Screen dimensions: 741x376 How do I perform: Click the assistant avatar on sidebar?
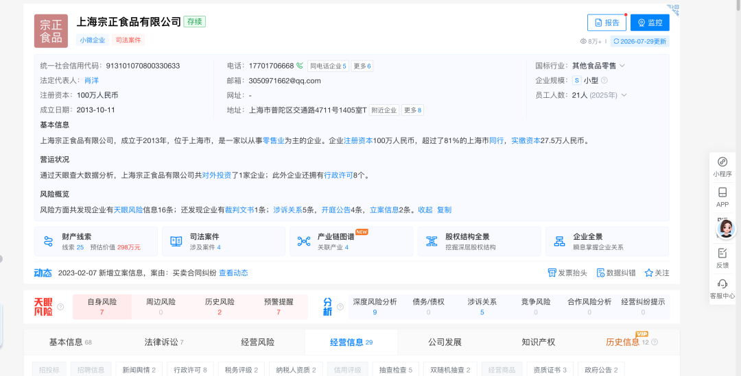[727, 229]
